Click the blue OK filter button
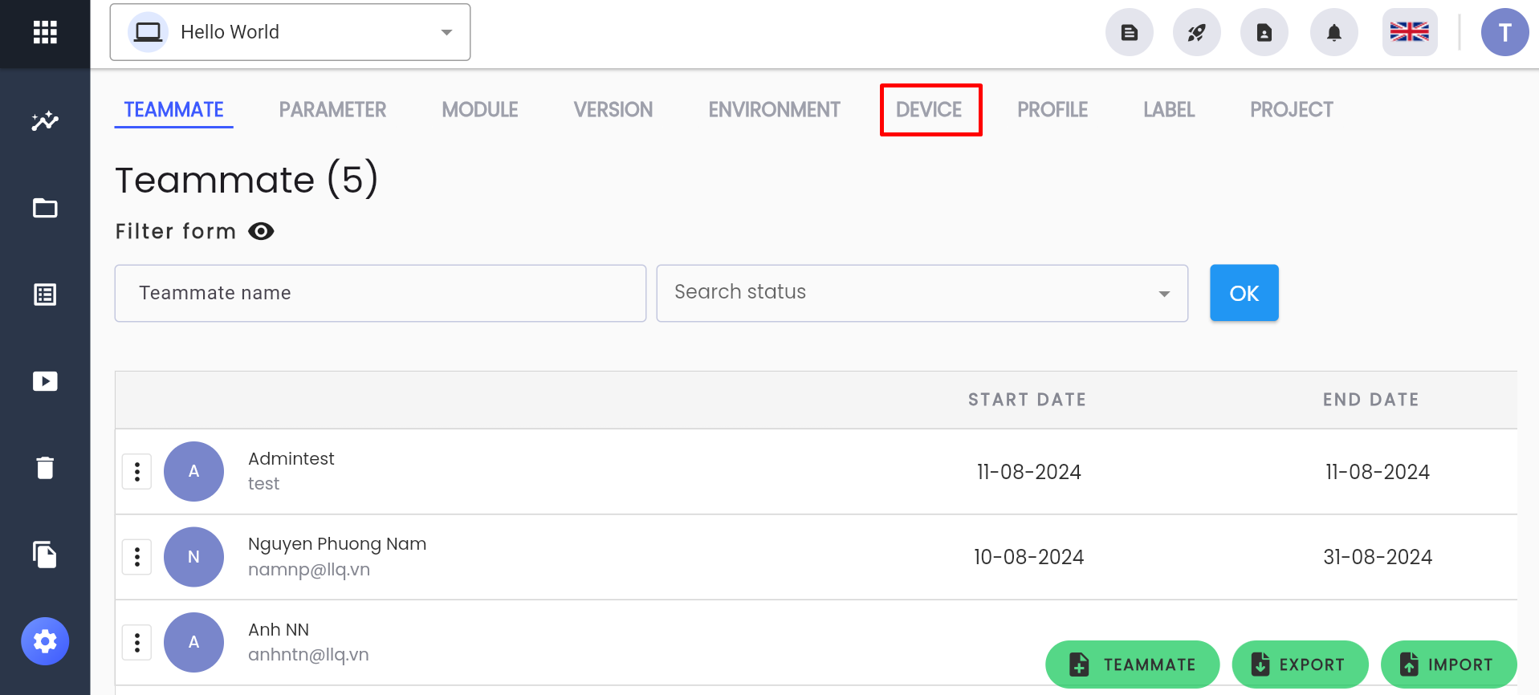The height and width of the screenshot is (695, 1539). point(1244,293)
